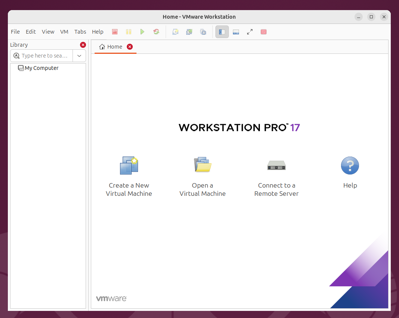Open the View menu
The width and height of the screenshot is (399, 318).
(x=48, y=31)
